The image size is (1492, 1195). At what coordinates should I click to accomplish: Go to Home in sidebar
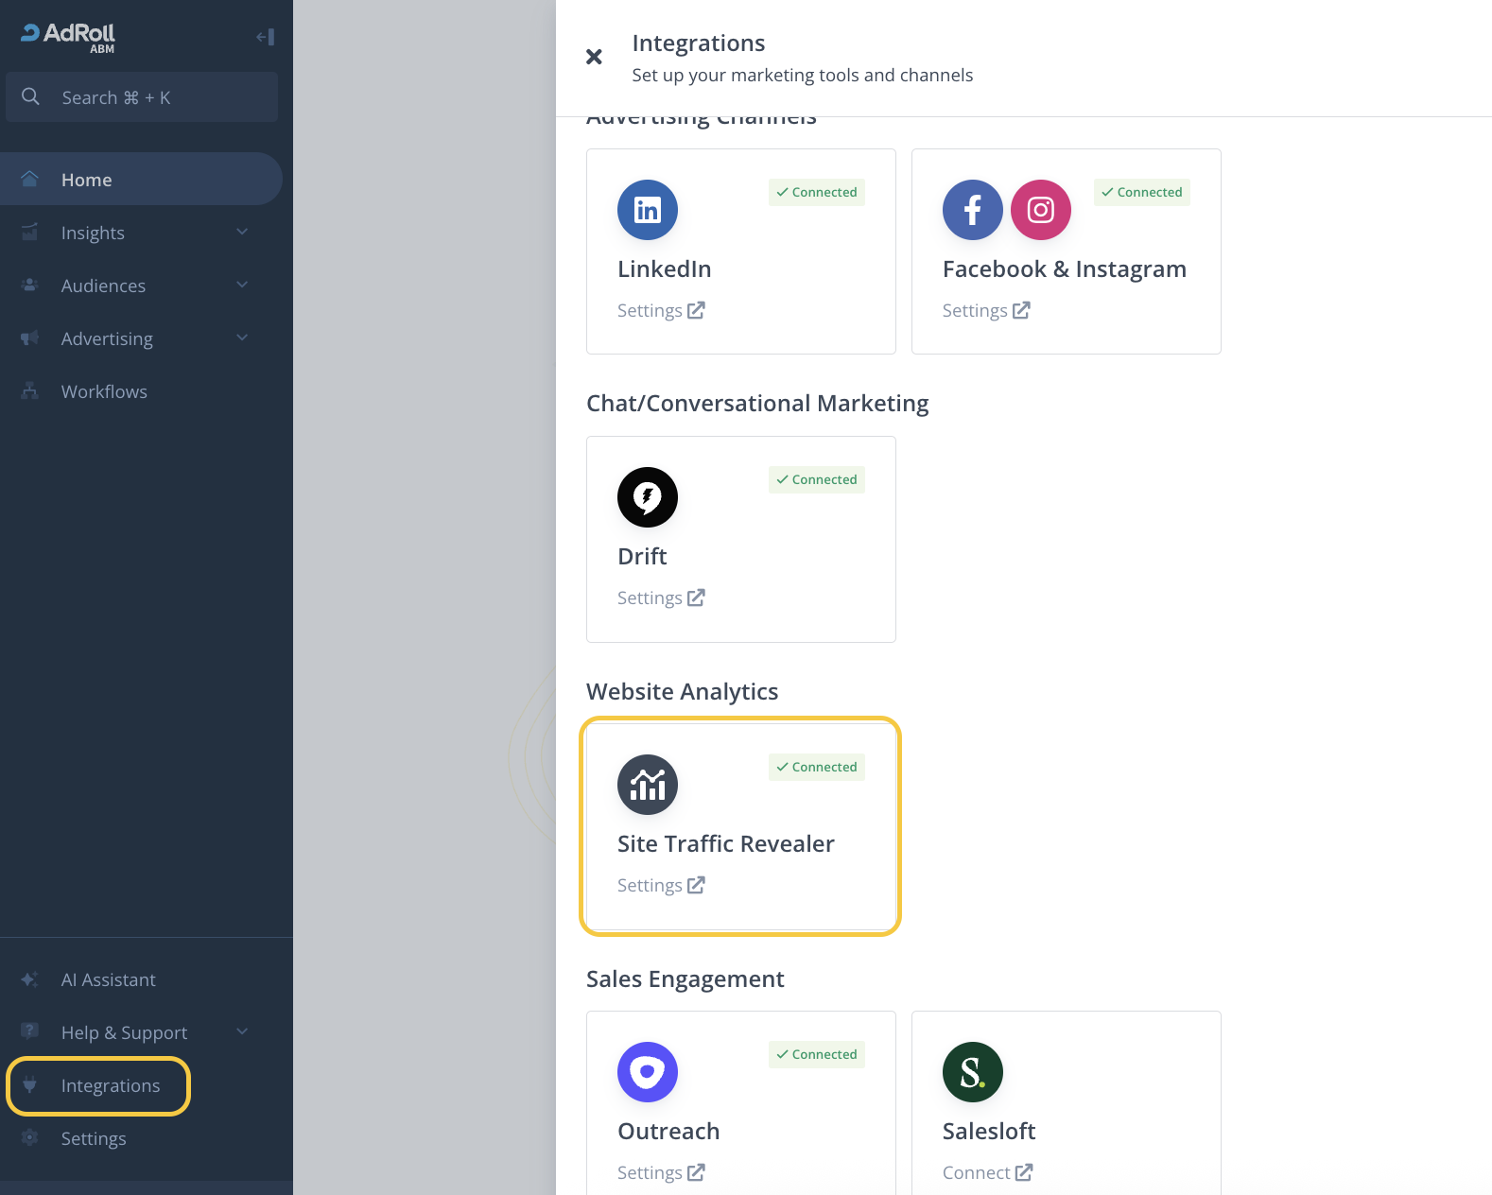[86, 180]
